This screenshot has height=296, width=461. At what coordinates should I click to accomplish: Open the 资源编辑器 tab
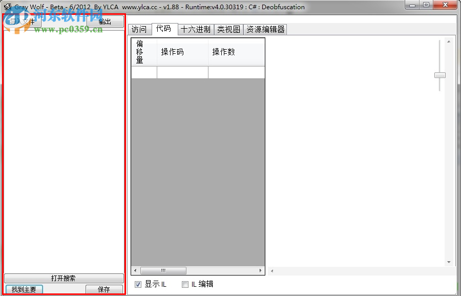click(265, 29)
